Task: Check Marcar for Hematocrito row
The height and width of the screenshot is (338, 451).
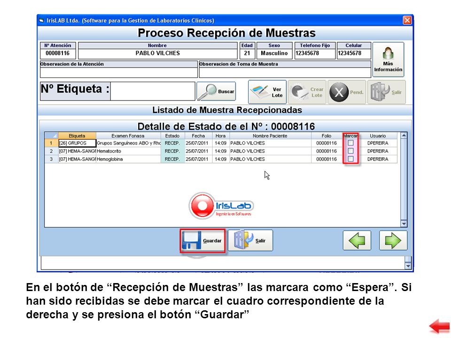Action: (350, 151)
